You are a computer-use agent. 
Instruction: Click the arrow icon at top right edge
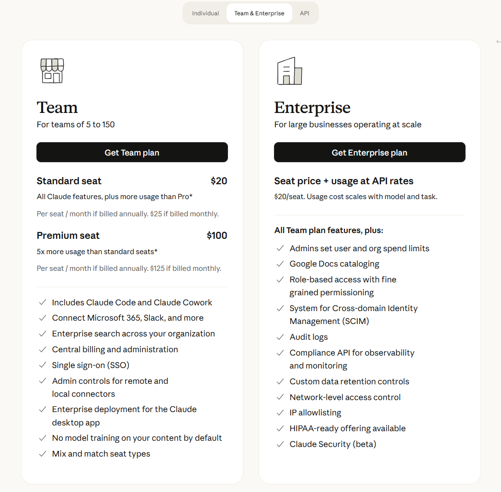click(x=499, y=42)
